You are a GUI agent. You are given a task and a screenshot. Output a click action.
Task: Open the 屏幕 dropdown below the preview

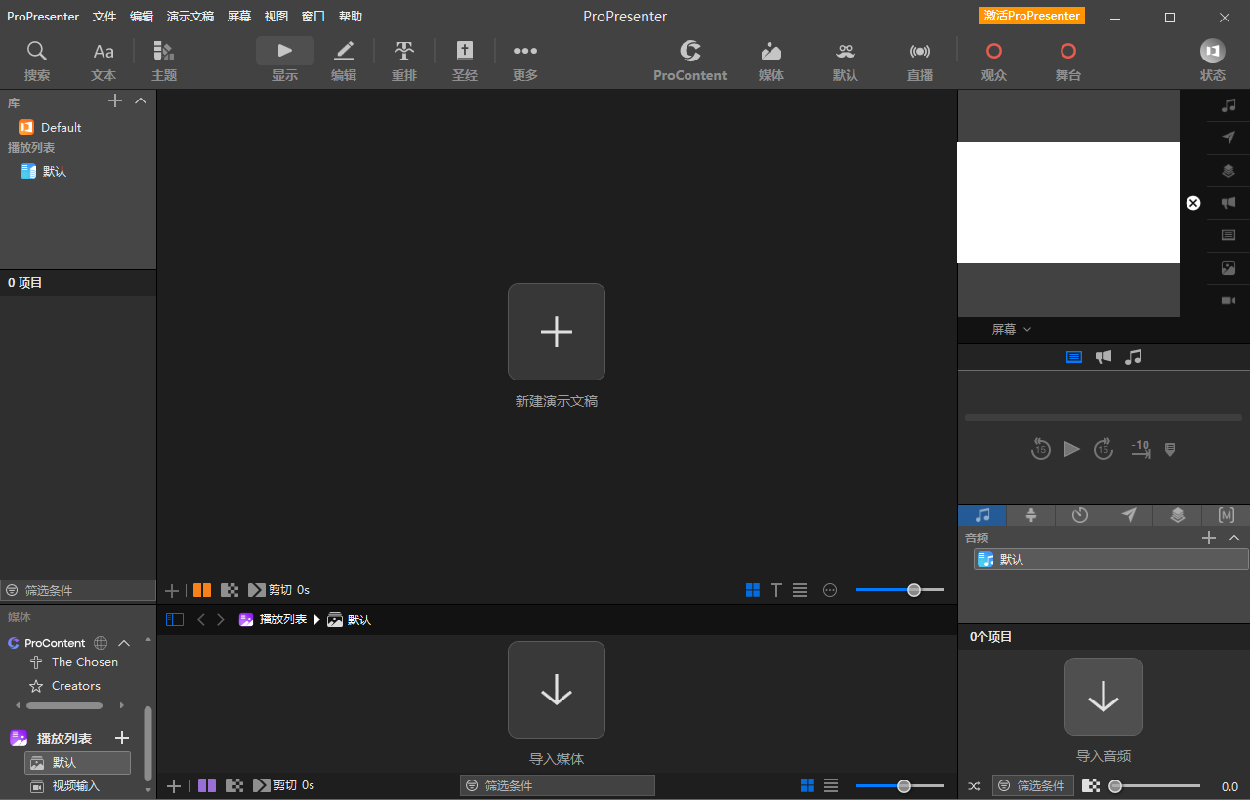click(x=1012, y=330)
